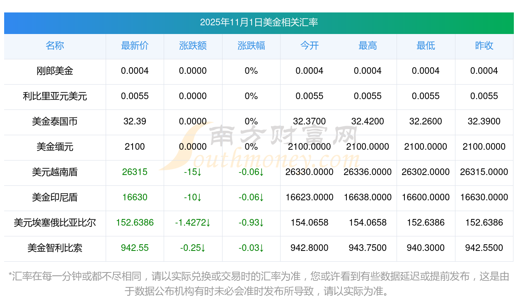Click the open value 154.0658 for 美元埃塞俄比亚比尔
The width and height of the screenshot is (518, 304).
310,223
